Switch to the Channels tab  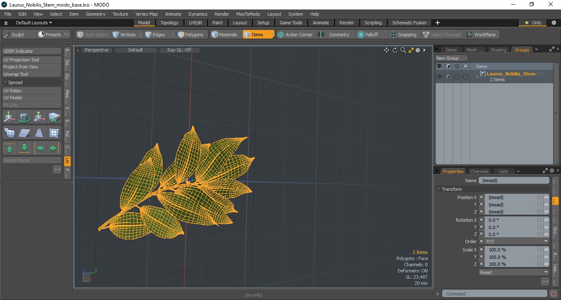coord(479,171)
